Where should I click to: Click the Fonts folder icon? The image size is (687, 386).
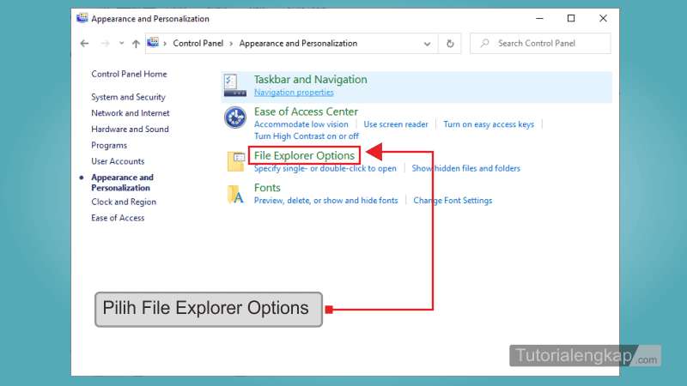235,195
